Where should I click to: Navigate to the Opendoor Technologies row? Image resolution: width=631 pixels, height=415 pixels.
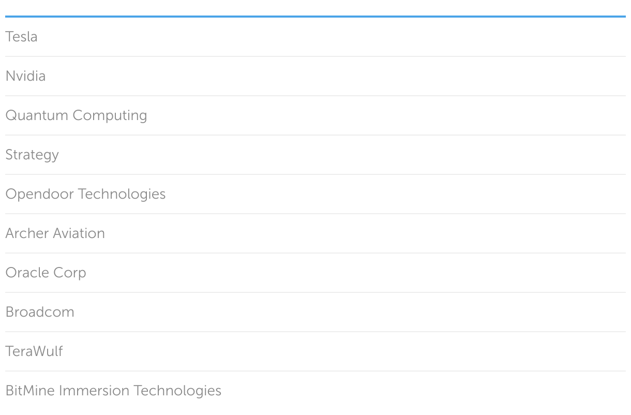point(85,194)
